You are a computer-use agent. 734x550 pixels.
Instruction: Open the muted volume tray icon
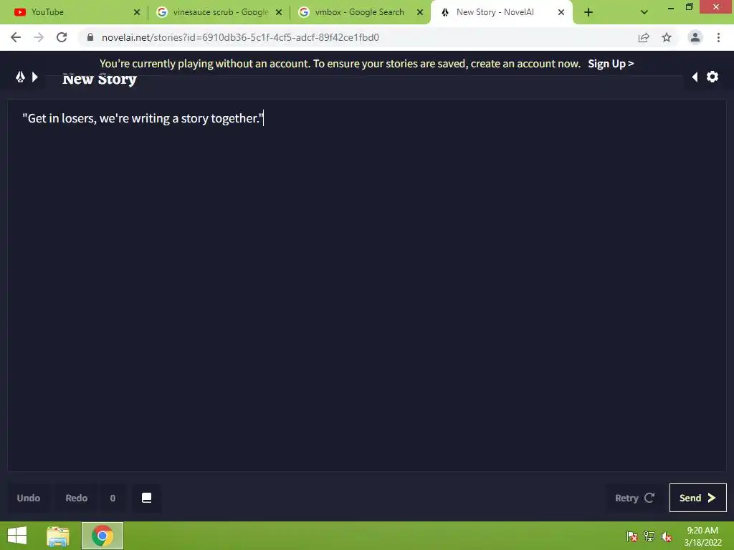[666, 536]
